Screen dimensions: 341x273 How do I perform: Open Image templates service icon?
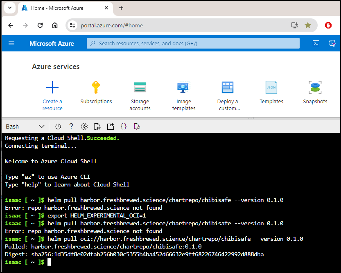click(x=184, y=87)
